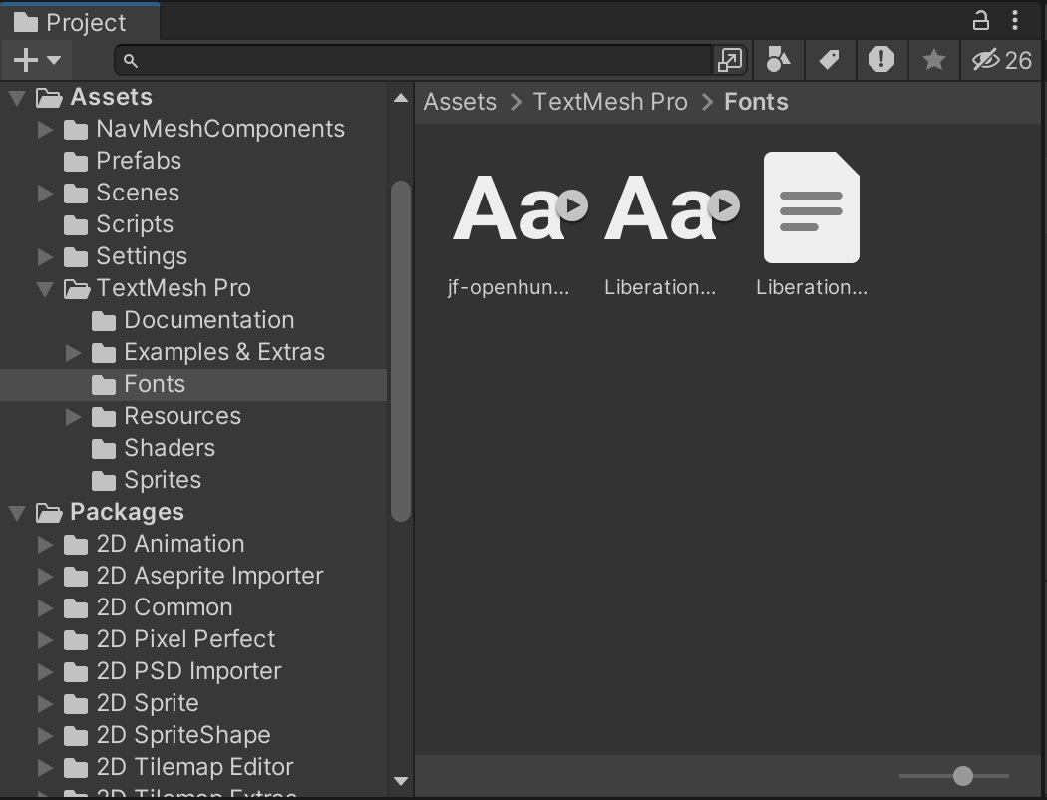Click the 2D Animation folder icon
Screen dimensions: 1047x800
[76, 545]
